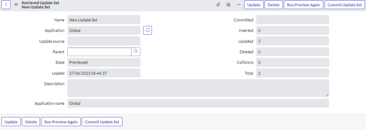Click the header Update button
The height and width of the screenshot is (130, 366).
click(x=254, y=5)
